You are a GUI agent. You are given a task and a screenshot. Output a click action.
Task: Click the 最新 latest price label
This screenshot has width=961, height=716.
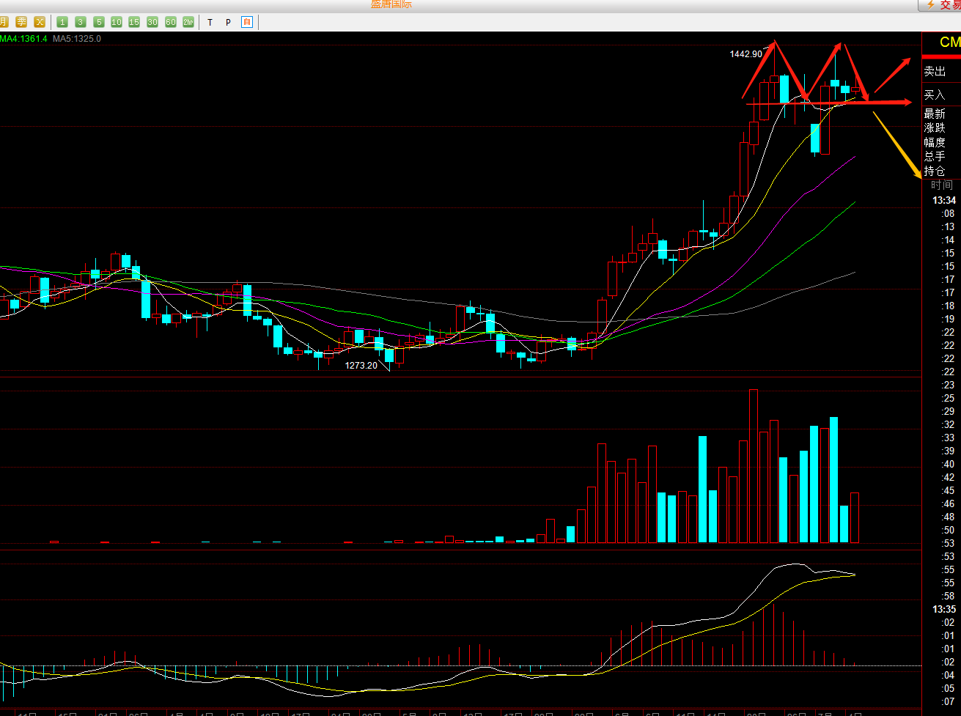pos(935,114)
